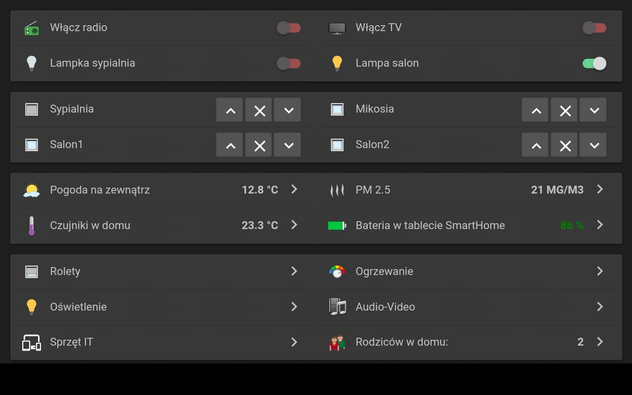Click the yellow bulb beside Lampa salon
Screen dimensions: 632x395
[337, 63]
